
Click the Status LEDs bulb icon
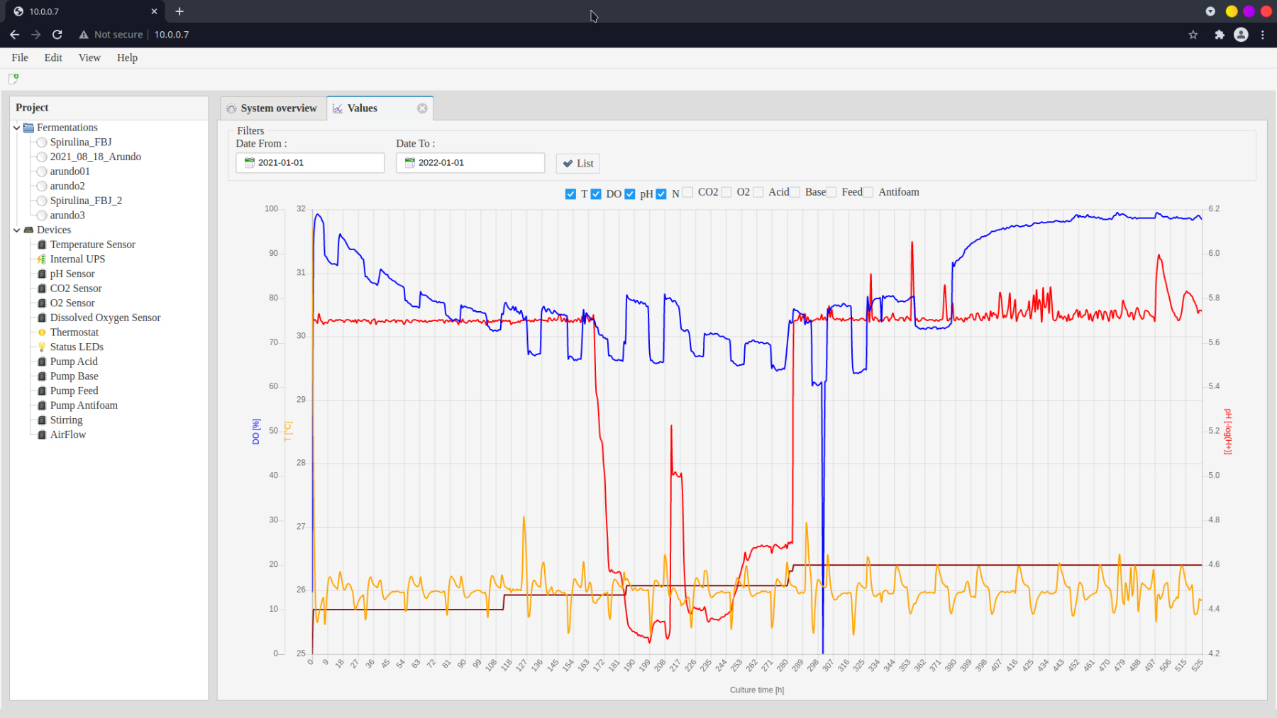point(42,347)
